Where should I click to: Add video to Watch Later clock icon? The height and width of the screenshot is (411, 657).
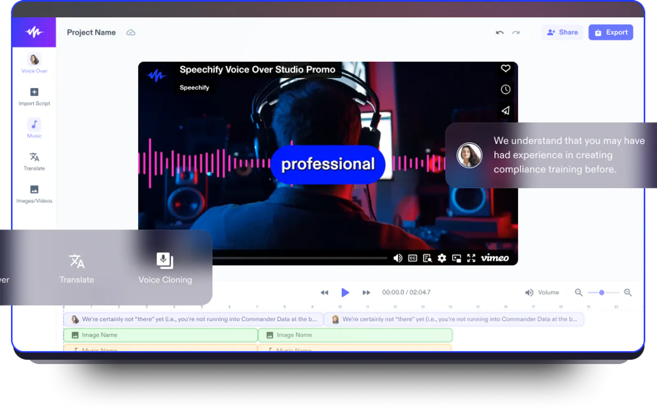pyautogui.click(x=505, y=89)
